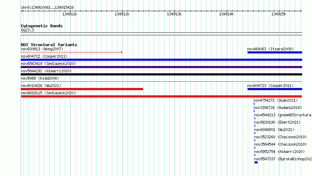Click the nsv6066901 (Wu2021) label

274,130
